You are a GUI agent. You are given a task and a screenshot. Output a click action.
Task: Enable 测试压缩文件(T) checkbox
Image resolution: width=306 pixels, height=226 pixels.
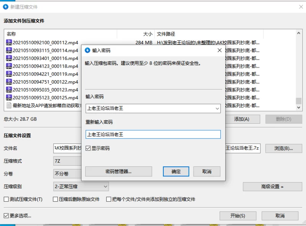pos(6,199)
